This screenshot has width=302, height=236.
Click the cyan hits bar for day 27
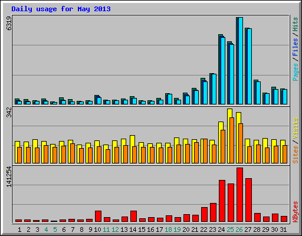coord(250,66)
